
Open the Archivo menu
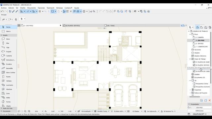coord(4,8)
